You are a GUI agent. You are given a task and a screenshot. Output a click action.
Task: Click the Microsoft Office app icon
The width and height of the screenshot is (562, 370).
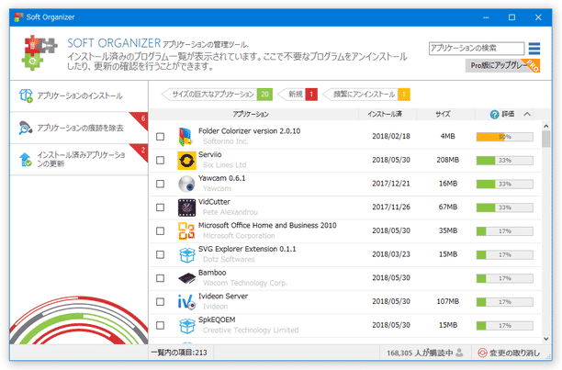pos(186,231)
